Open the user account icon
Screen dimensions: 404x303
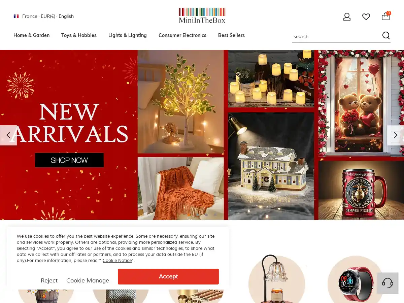click(347, 16)
